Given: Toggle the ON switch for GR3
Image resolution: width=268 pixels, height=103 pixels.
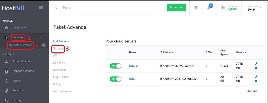Looking at the screenshot, I should (x=116, y=79).
